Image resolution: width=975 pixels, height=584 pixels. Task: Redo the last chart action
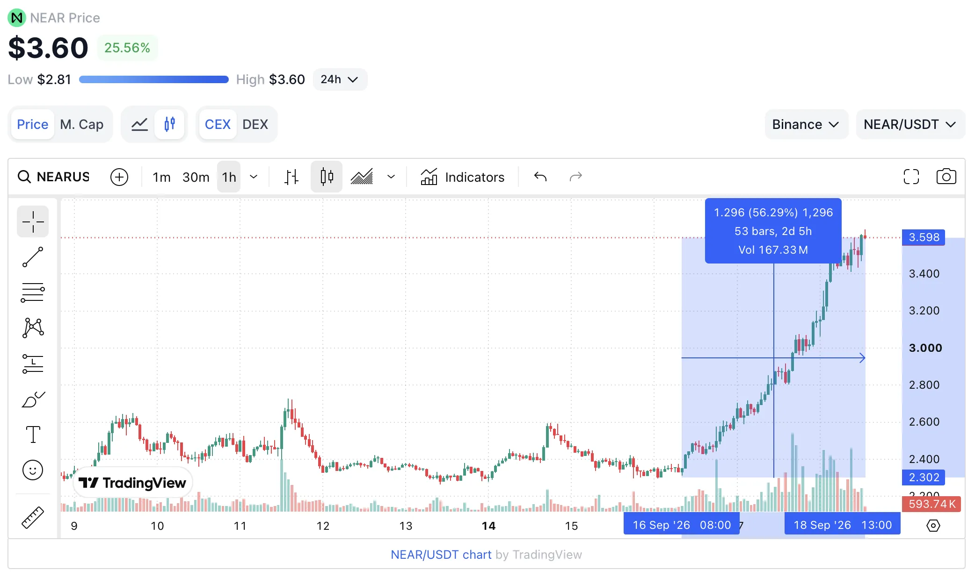pos(576,177)
